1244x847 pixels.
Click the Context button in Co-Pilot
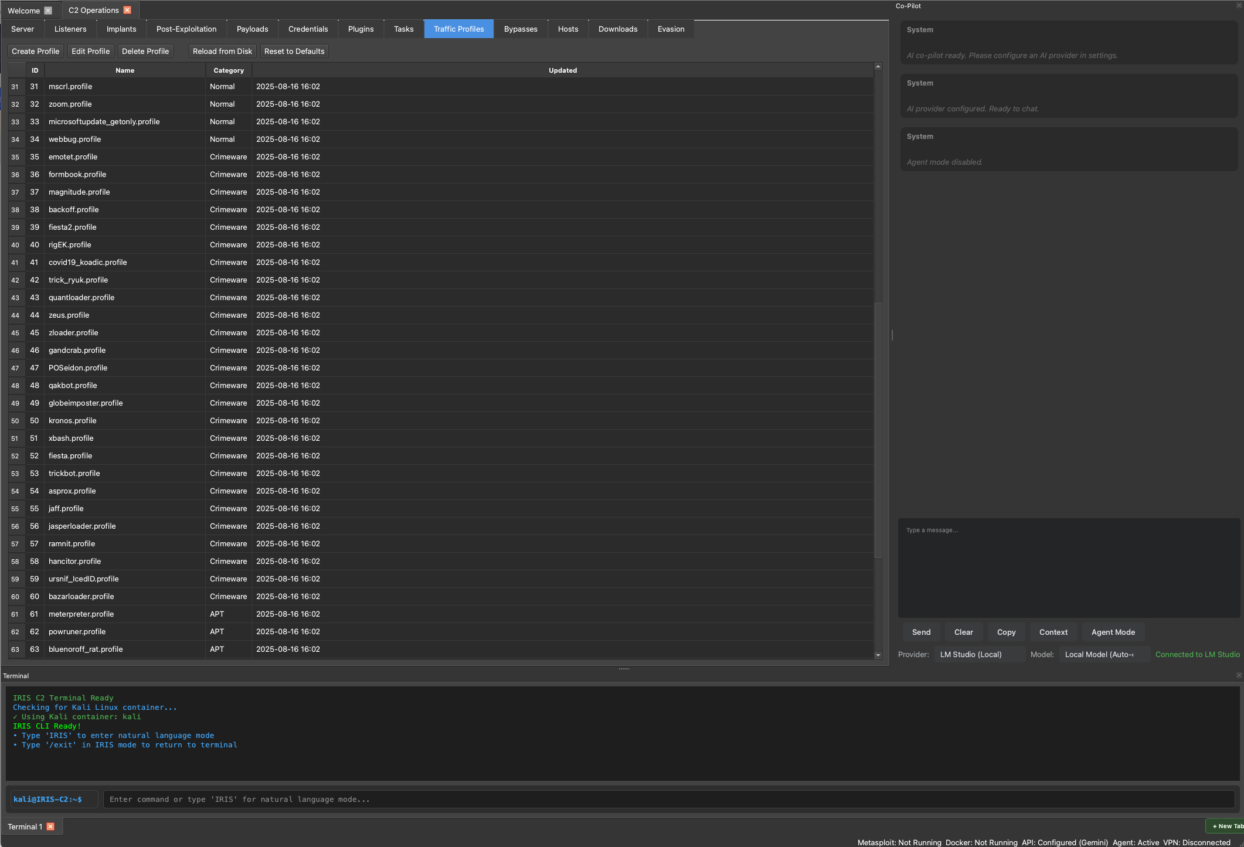[x=1053, y=632]
